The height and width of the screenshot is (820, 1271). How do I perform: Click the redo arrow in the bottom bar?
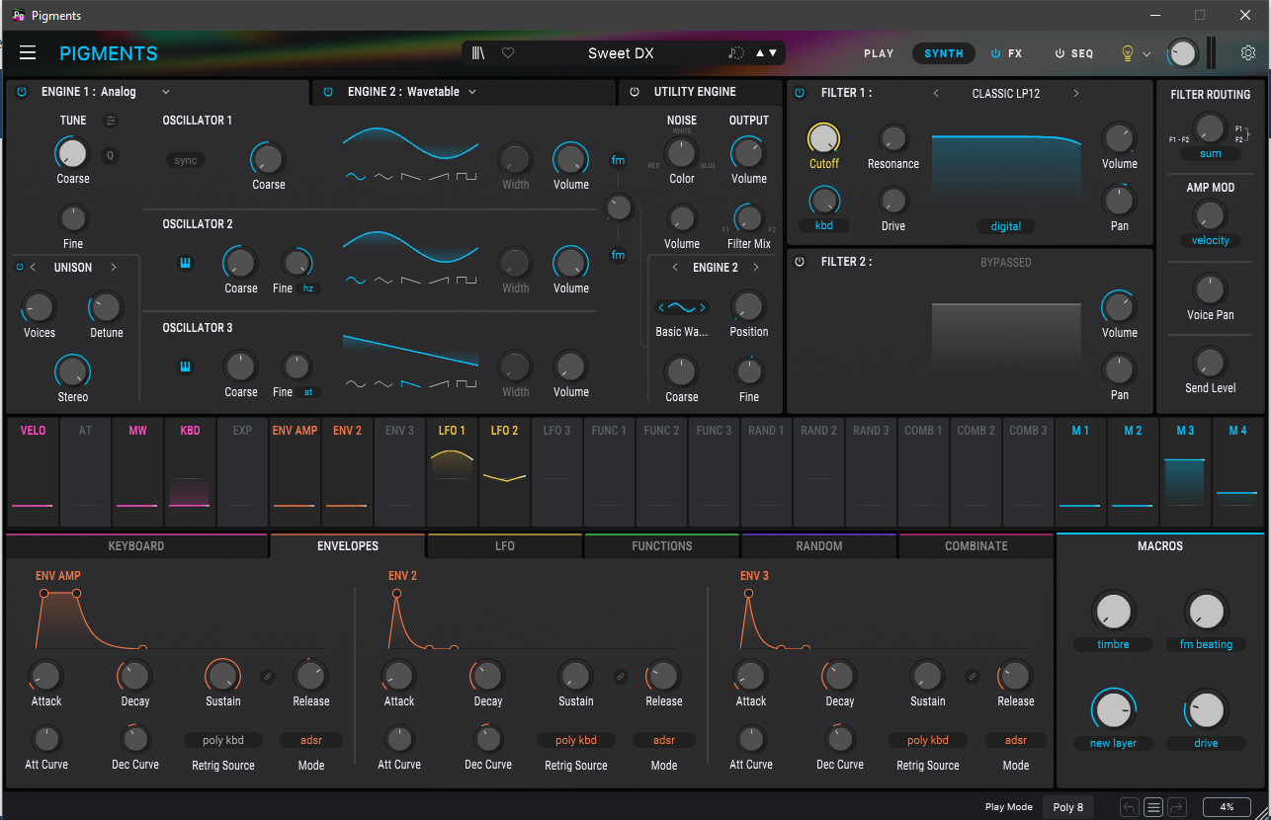coord(1176,807)
